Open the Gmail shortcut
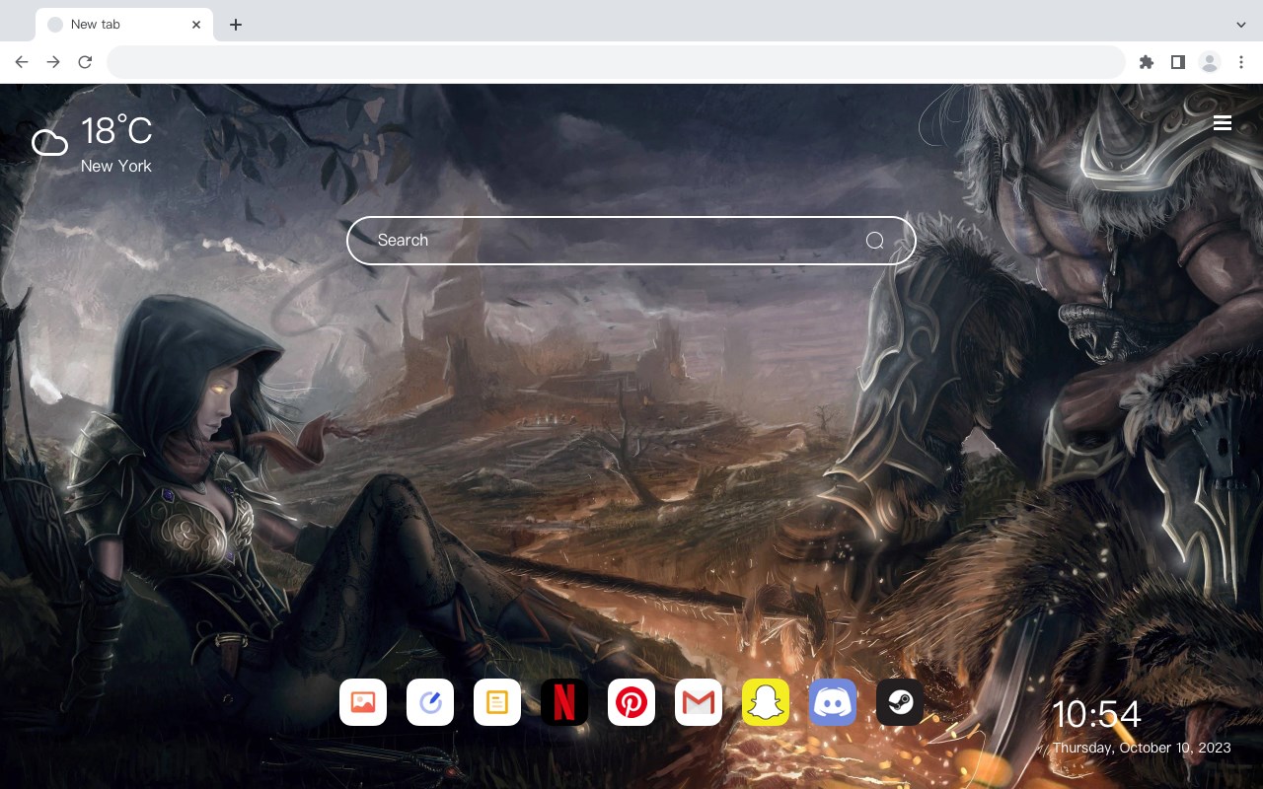Image resolution: width=1263 pixels, height=789 pixels. coord(699,702)
